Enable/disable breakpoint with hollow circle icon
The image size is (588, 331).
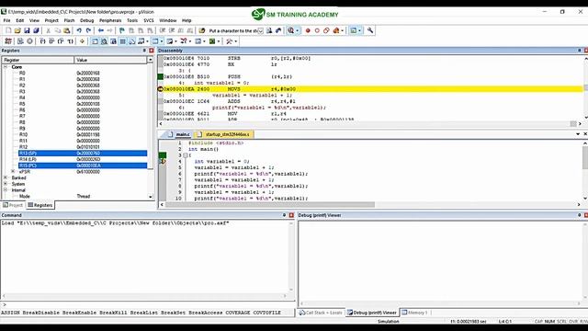coord(317,30)
